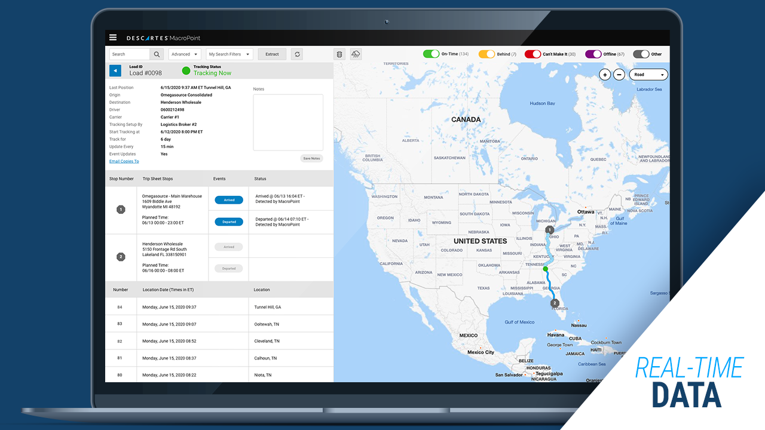
Task: Zoom in on the map
Action: click(605, 75)
